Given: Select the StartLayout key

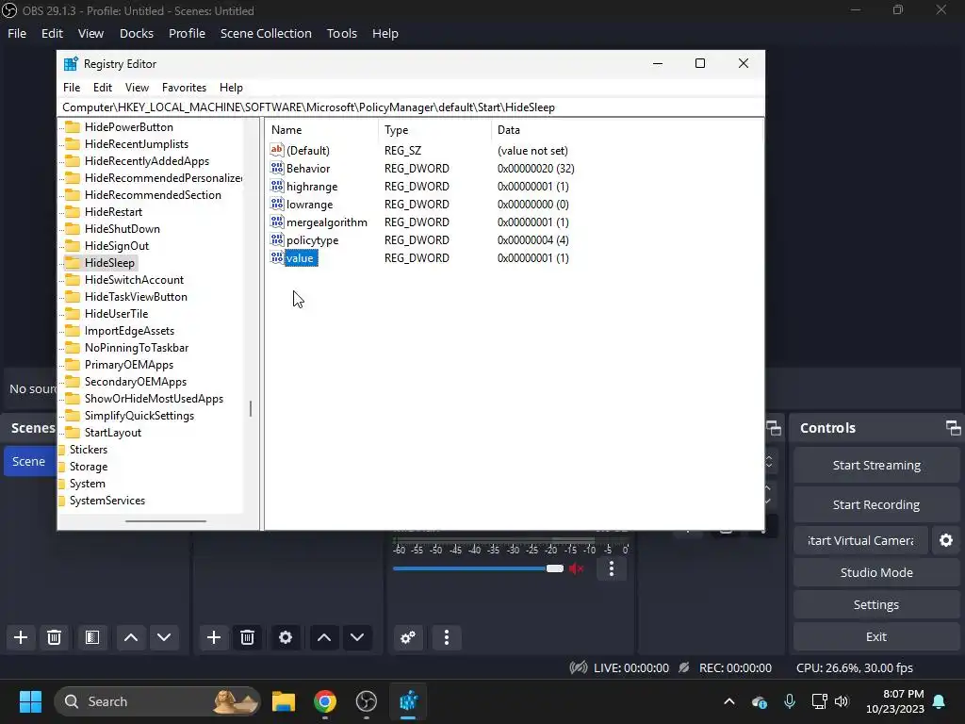Looking at the screenshot, I should (113, 432).
